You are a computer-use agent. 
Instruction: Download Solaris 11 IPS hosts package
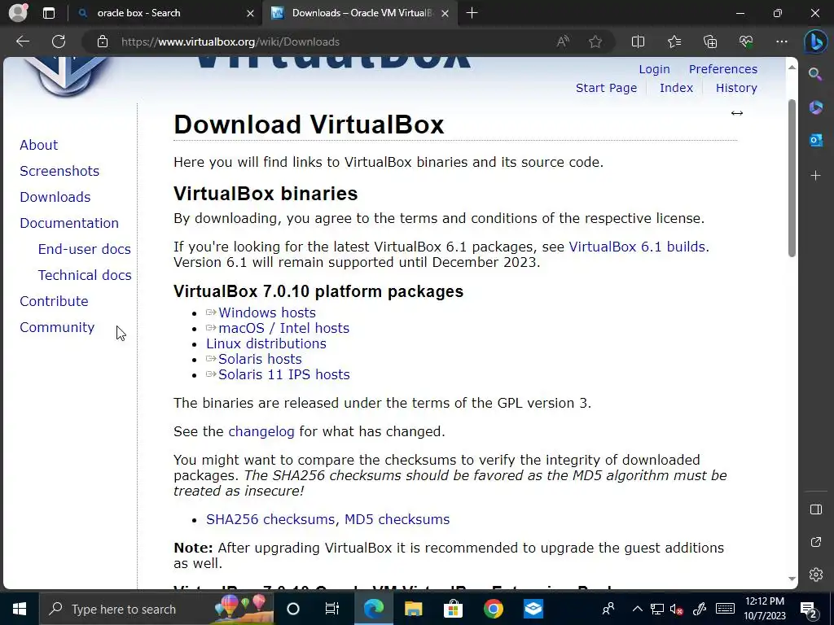point(284,374)
